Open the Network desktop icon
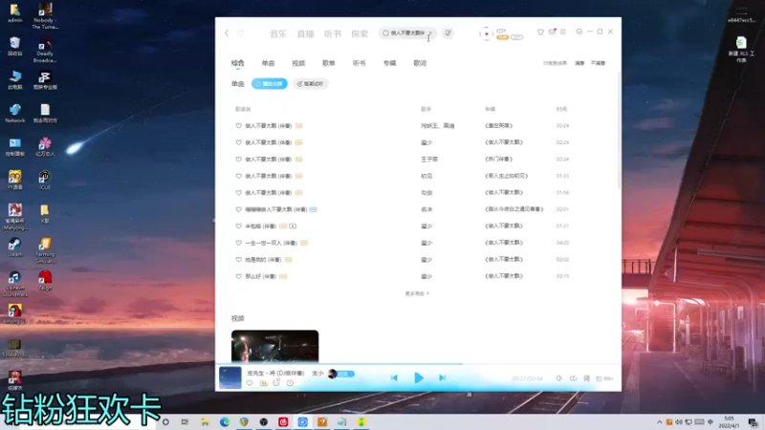The height and width of the screenshot is (430, 765). pyautogui.click(x=14, y=113)
